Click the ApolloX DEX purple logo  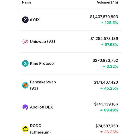pyautogui.click(x=25, y=107)
